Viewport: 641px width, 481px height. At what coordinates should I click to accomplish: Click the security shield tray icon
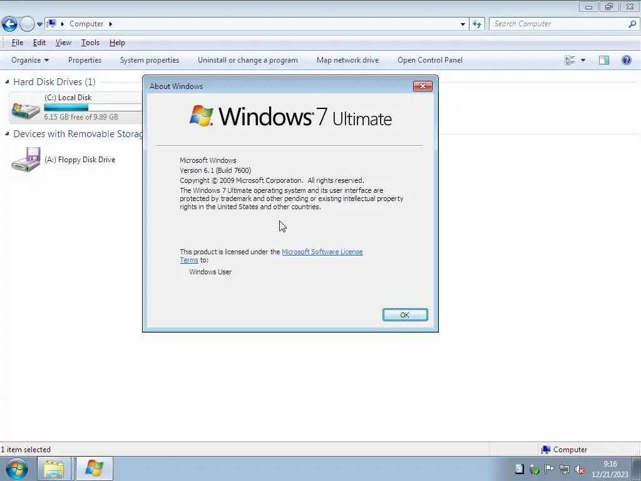pos(535,470)
